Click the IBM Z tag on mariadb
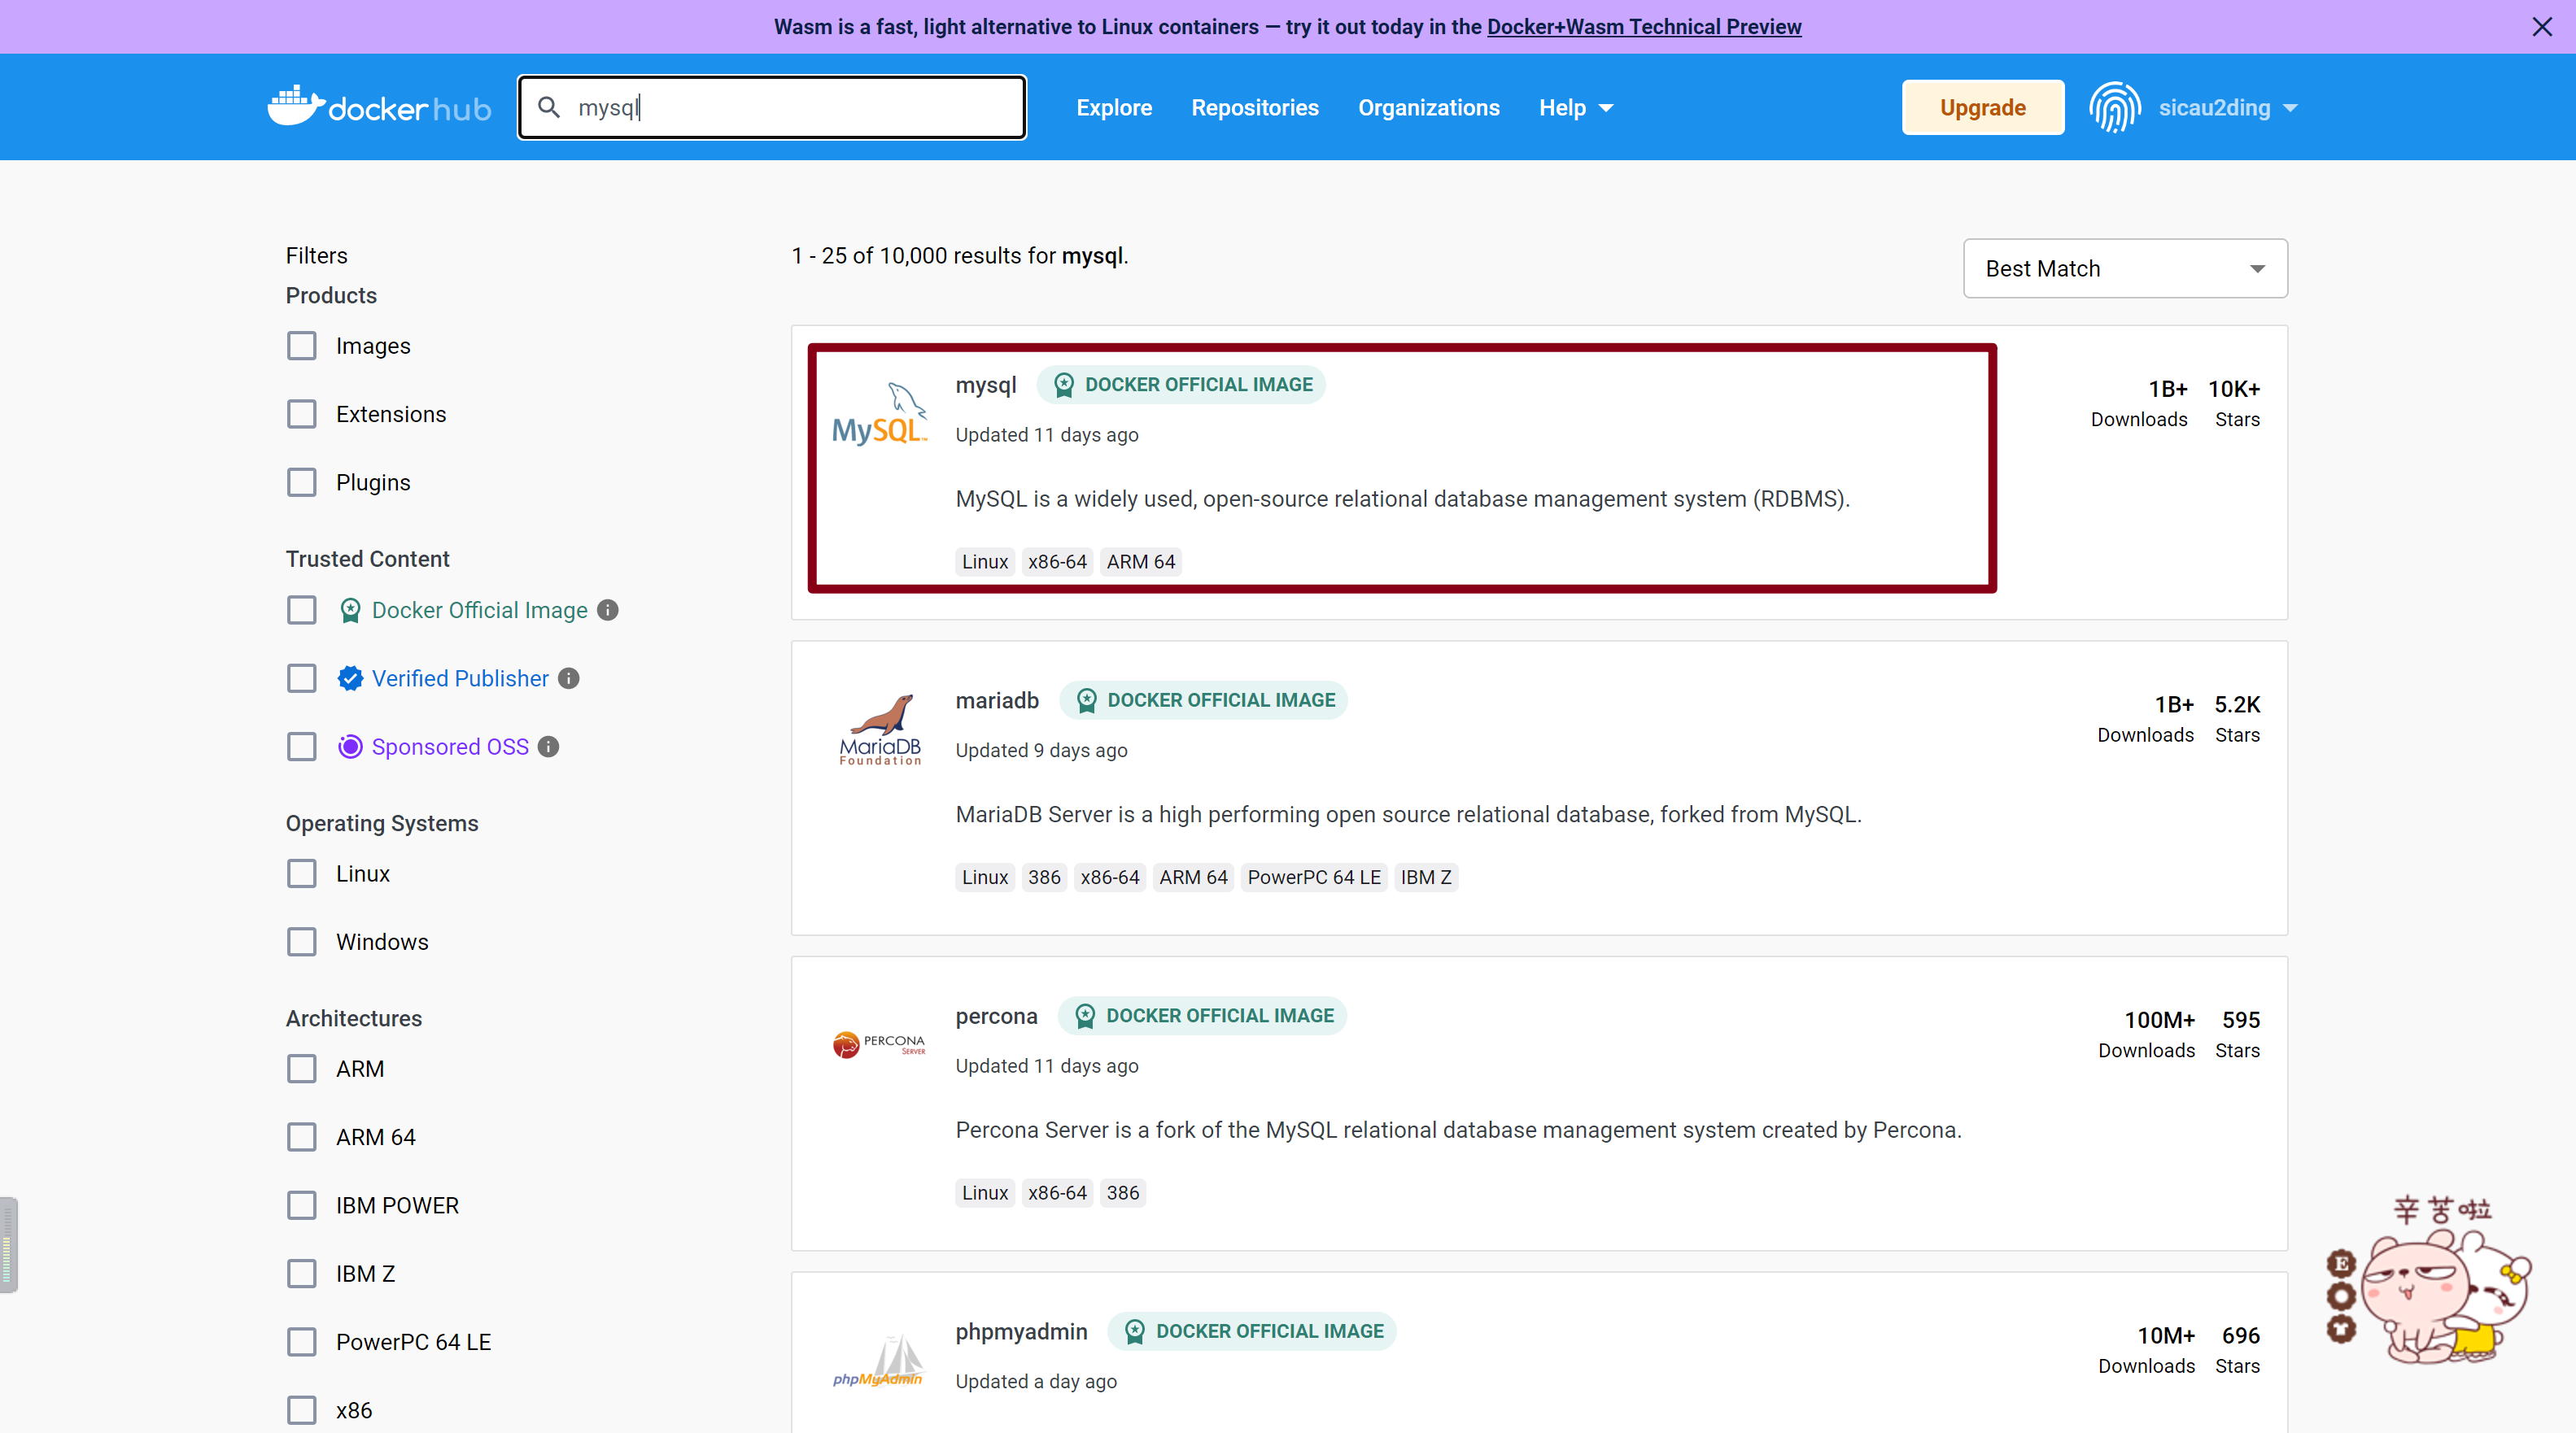The image size is (2576, 1433). [1425, 878]
